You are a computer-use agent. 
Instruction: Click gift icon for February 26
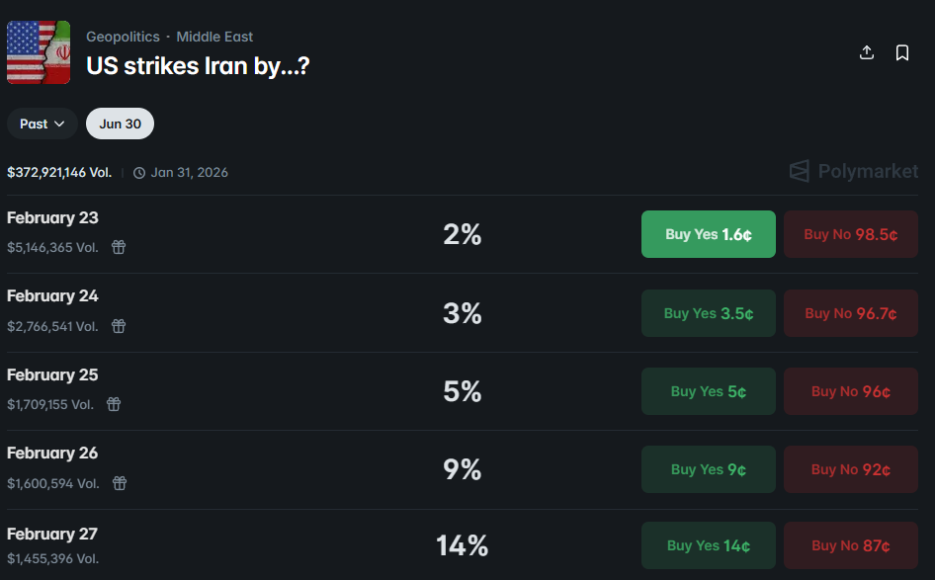point(120,483)
